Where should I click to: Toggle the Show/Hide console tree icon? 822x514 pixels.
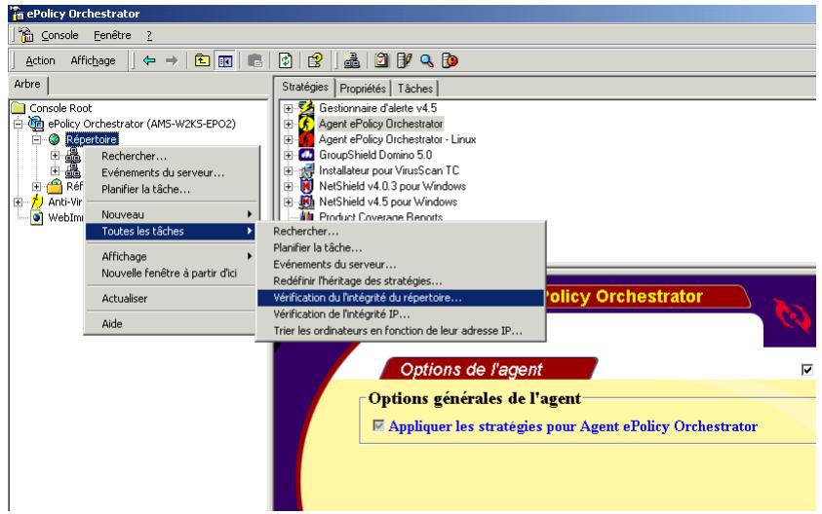(x=225, y=60)
